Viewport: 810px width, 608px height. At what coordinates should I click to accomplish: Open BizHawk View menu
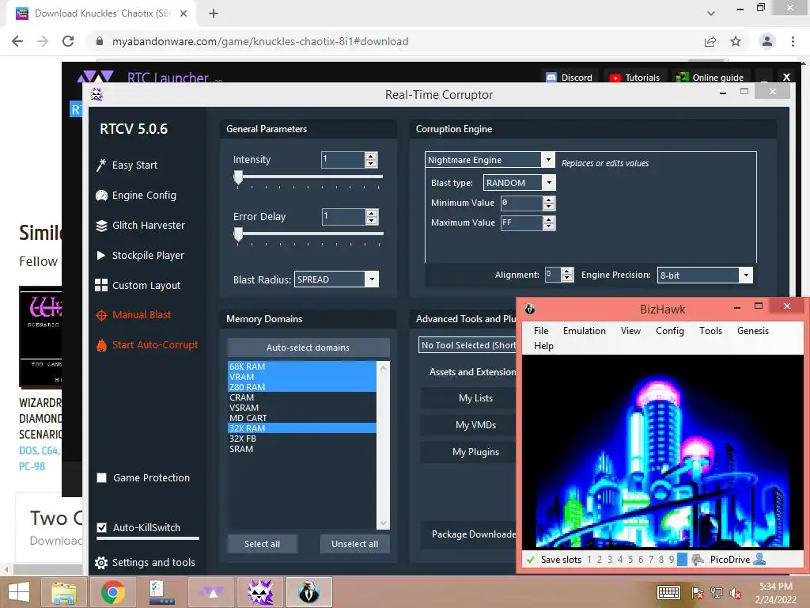point(630,331)
